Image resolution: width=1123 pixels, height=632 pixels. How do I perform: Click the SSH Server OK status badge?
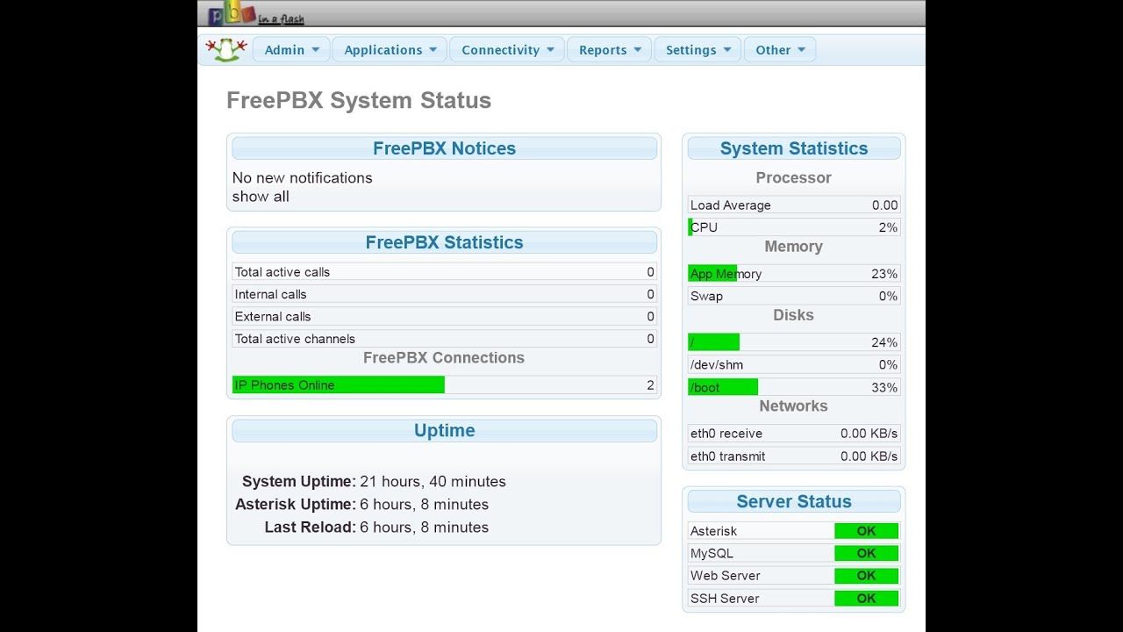pos(866,599)
